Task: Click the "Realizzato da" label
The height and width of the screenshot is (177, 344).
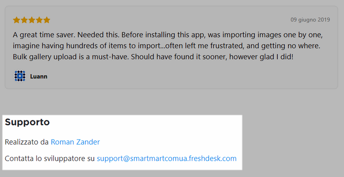Action: point(27,142)
